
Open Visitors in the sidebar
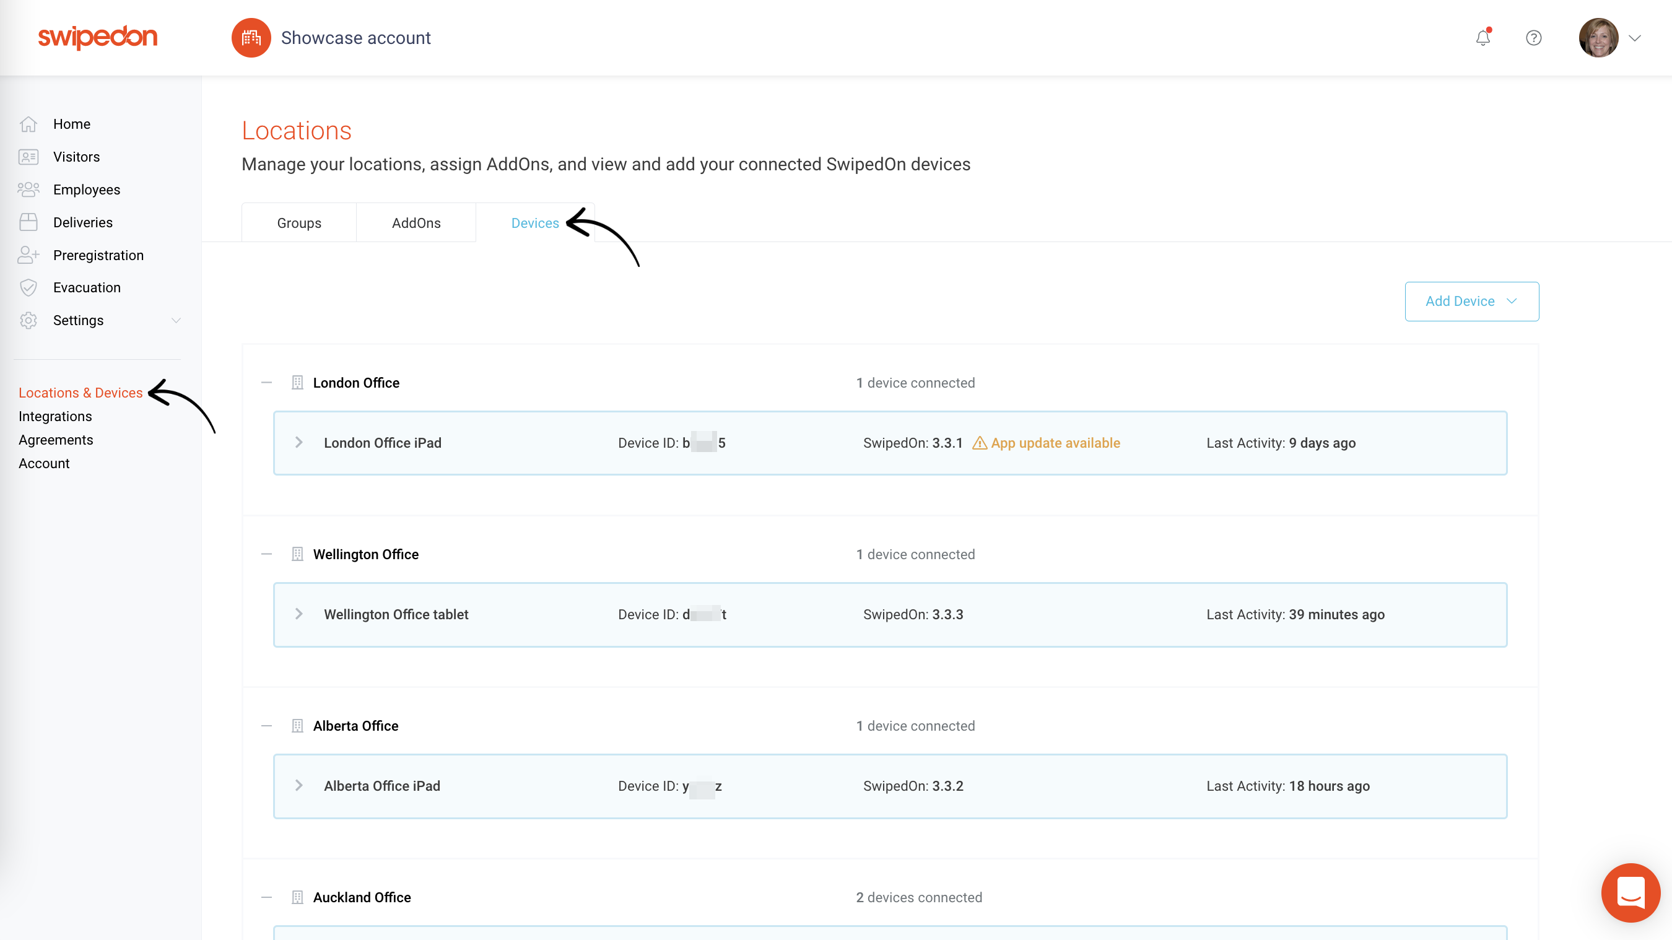77,157
